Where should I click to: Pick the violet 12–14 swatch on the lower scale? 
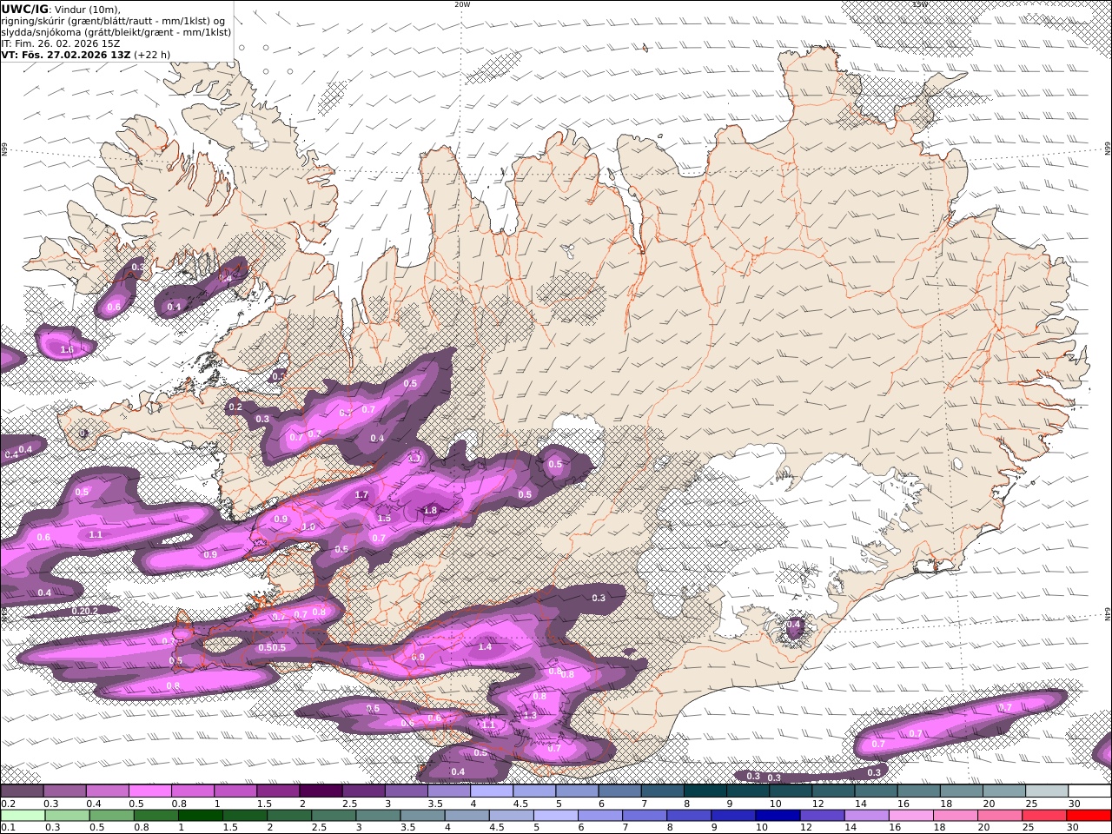(823, 816)
